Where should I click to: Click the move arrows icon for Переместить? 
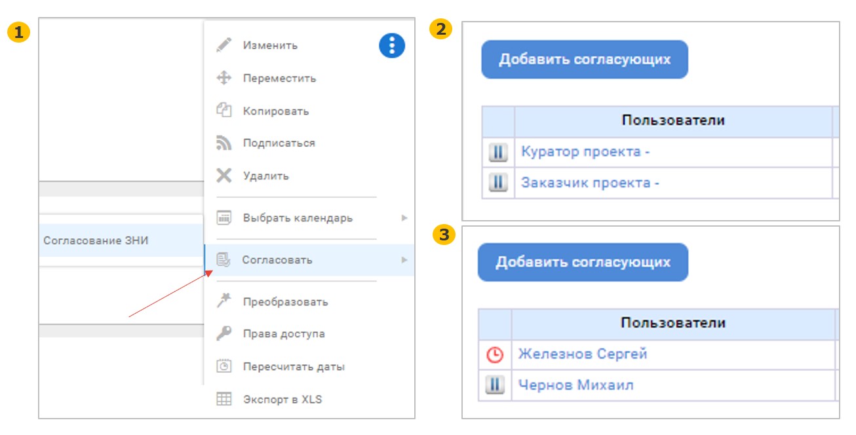224,79
